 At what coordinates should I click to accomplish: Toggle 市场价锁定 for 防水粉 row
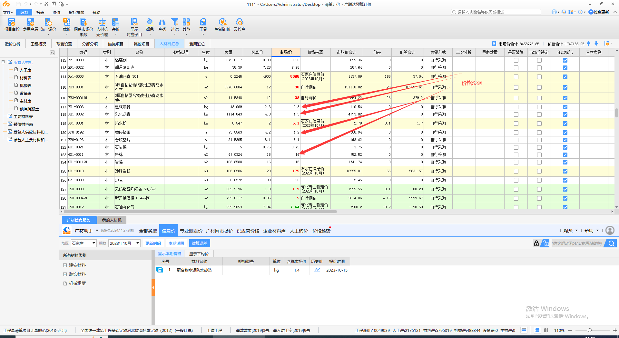pos(539,124)
